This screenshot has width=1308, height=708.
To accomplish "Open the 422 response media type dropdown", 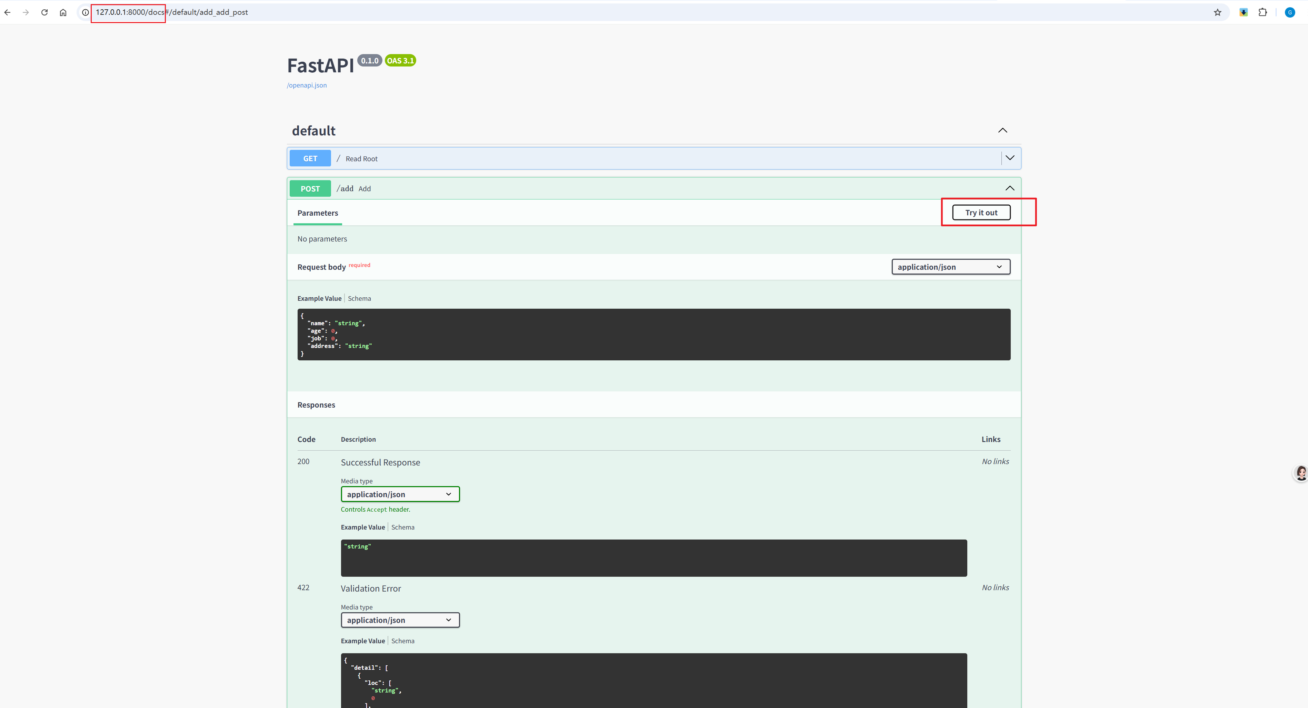I will pos(400,620).
